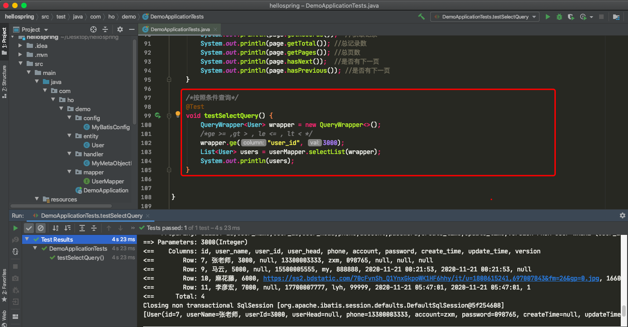
Task: Click the Profiler run icon in the toolbar
Action: click(583, 17)
